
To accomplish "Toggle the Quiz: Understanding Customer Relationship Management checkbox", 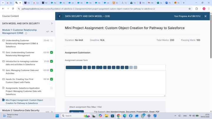I will [52, 53].
